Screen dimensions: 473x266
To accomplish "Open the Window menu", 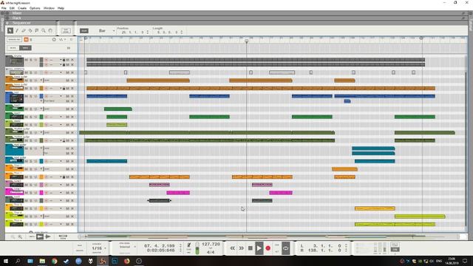I will coord(50,8).
